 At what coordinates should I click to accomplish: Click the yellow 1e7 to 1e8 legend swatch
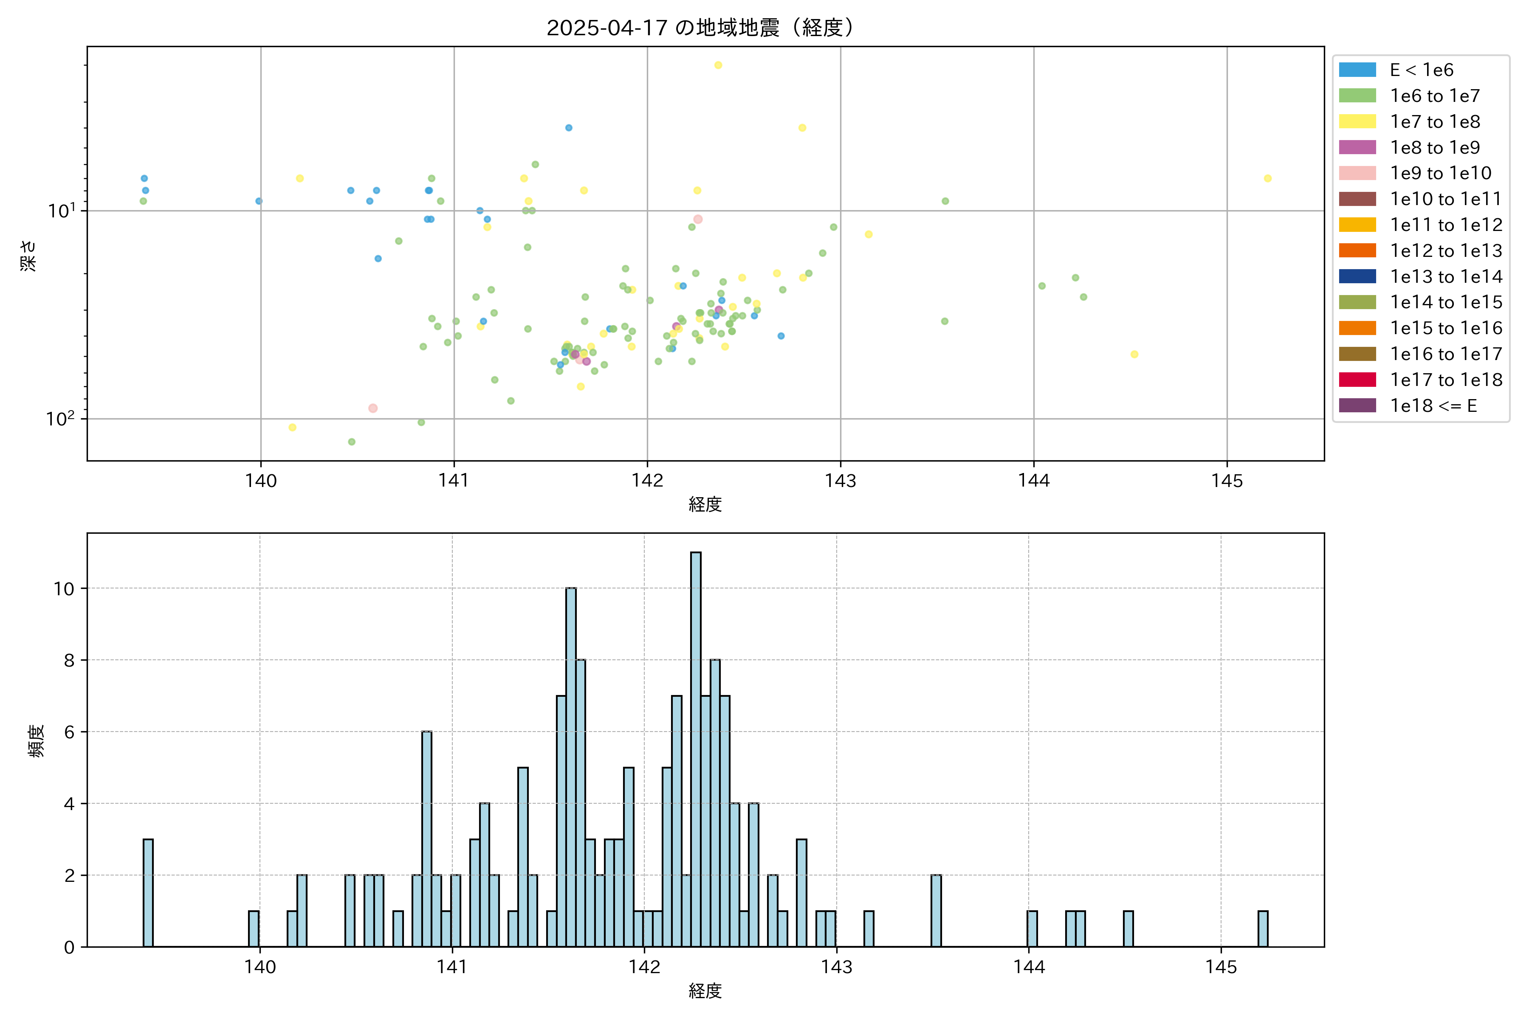pos(1357,121)
